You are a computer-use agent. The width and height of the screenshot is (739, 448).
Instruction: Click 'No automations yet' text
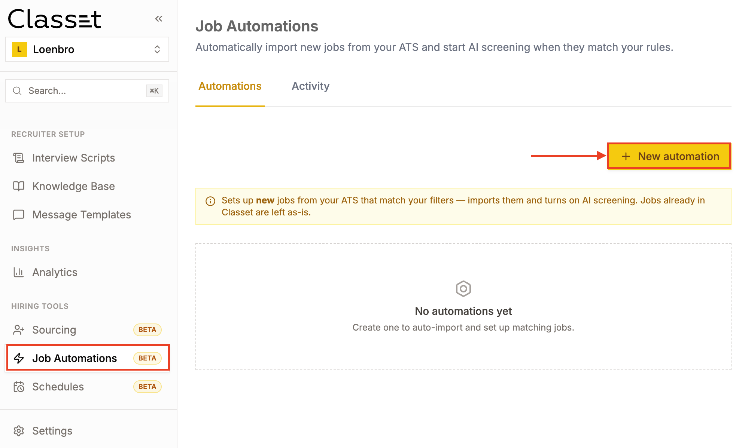click(x=463, y=311)
